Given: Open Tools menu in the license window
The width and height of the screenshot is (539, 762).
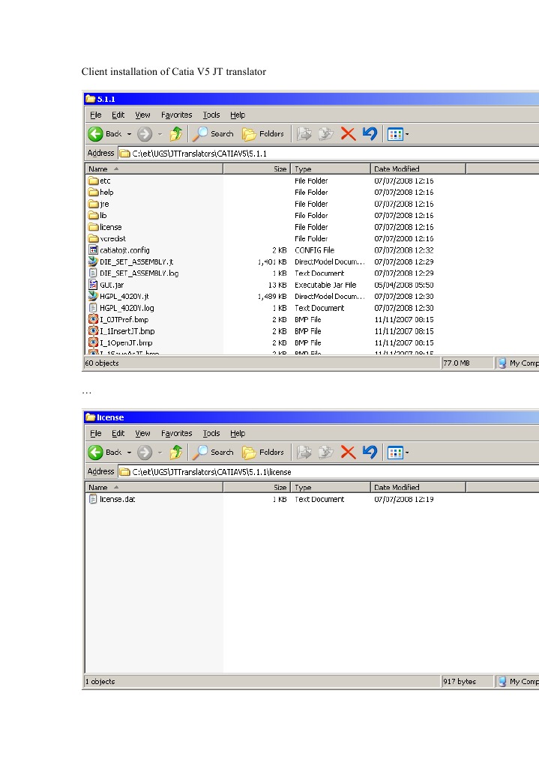Looking at the screenshot, I should click(211, 434).
